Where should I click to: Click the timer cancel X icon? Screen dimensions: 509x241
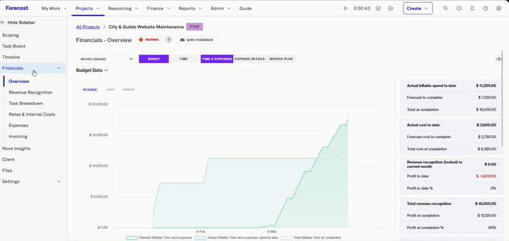point(391,8)
